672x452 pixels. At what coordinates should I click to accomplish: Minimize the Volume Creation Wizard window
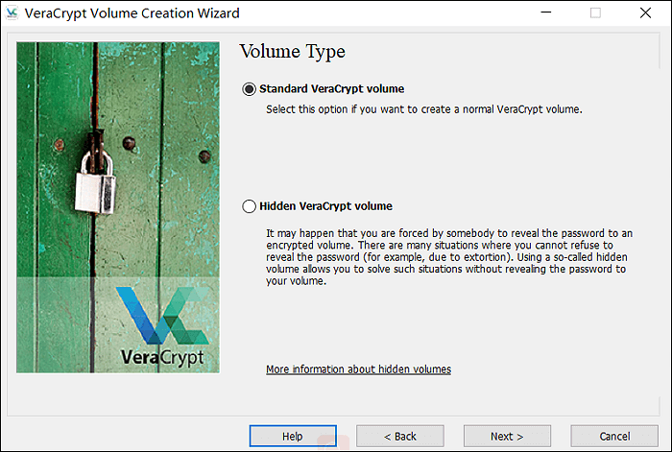[x=541, y=13]
